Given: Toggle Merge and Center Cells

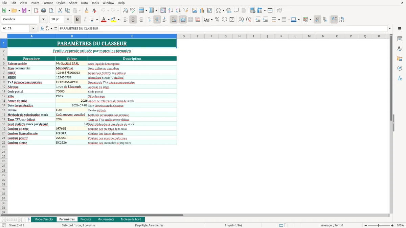Looking at the screenshot, I should pos(183,20).
